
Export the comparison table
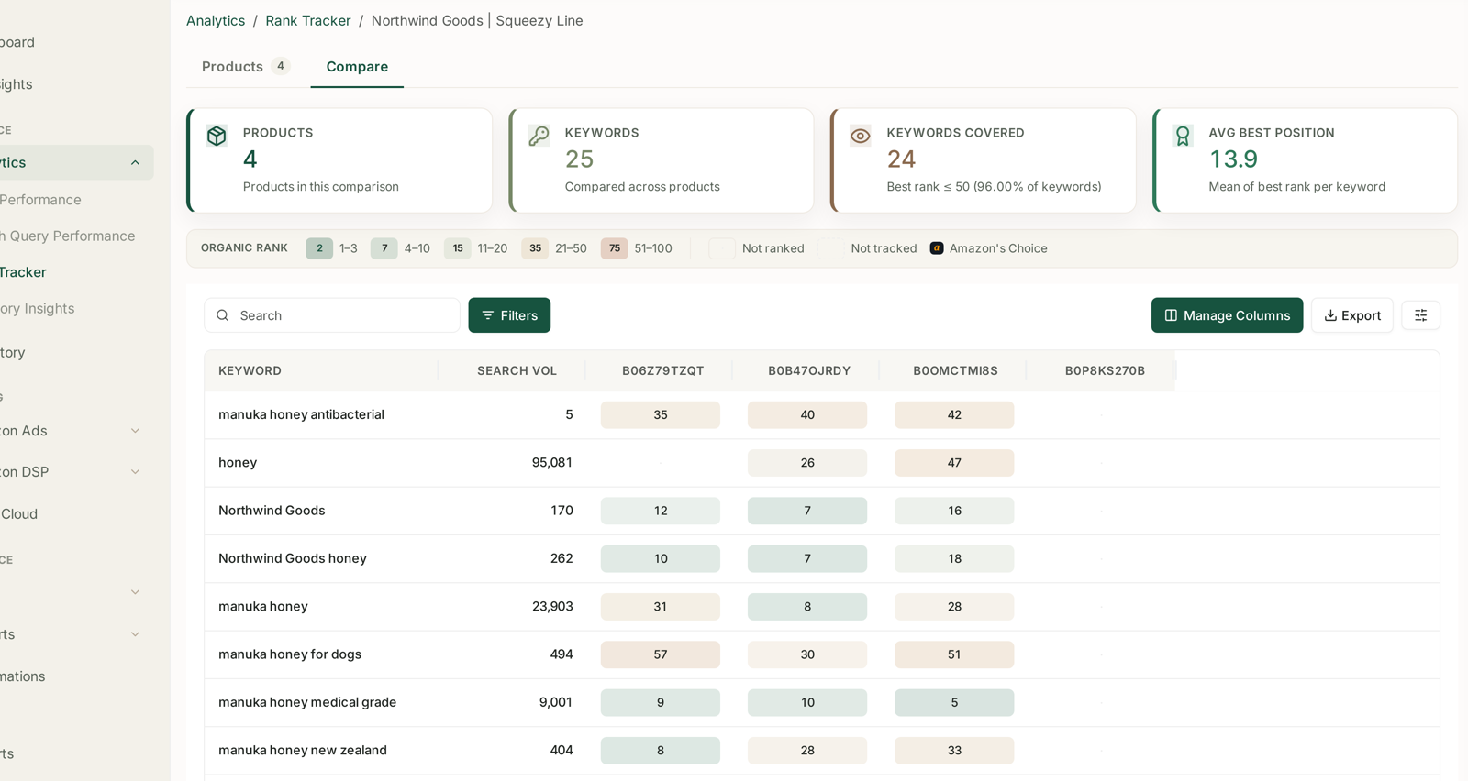[1351, 315]
